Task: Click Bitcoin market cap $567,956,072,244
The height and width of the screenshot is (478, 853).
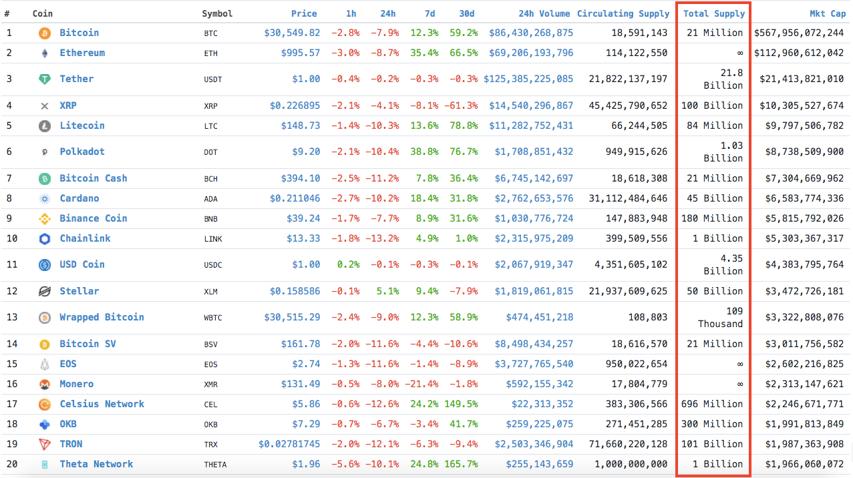Action: coord(799,33)
